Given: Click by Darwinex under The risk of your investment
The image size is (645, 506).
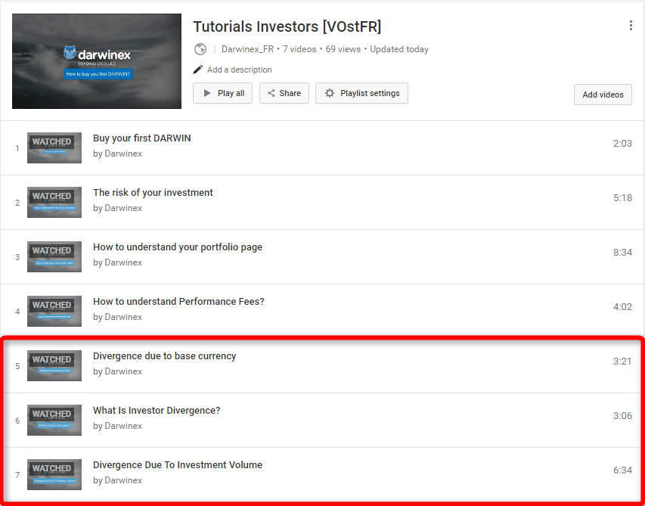Looking at the screenshot, I should pyautogui.click(x=117, y=208).
